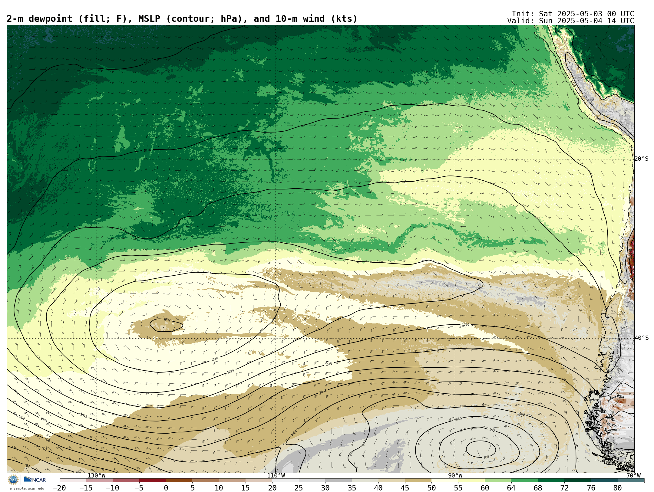Pick the dark green swatch between 72 and 76
The image size is (654, 492).
coord(578,481)
